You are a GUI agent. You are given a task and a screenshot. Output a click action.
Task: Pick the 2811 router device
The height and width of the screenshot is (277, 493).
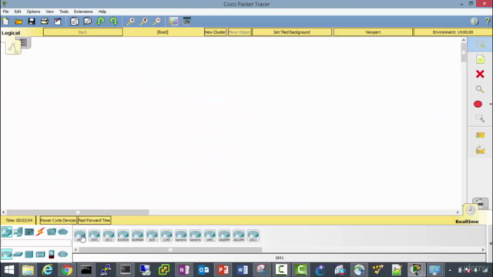pos(253,235)
